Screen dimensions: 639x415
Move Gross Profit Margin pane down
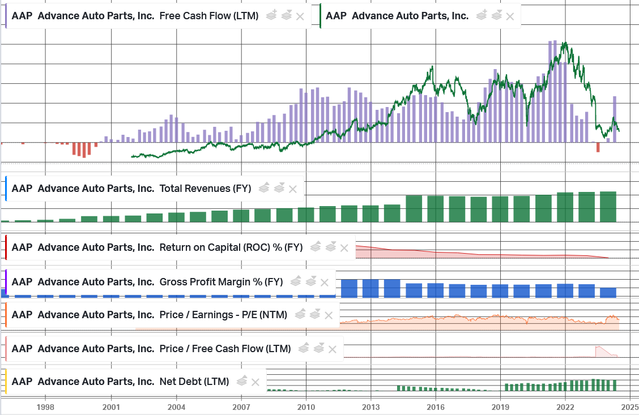(x=311, y=281)
